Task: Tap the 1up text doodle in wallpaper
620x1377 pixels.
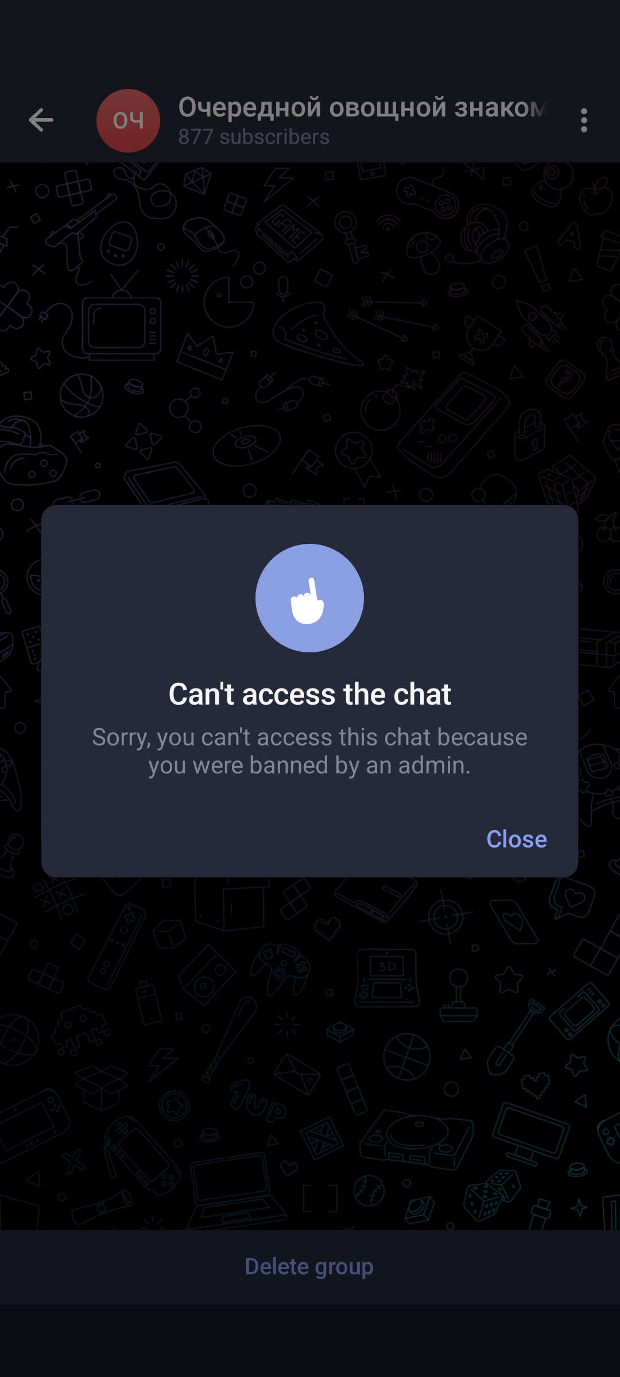Action: click(258, 1103)
